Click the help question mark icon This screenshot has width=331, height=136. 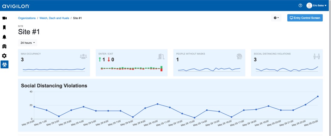click(x=300, y=5)
